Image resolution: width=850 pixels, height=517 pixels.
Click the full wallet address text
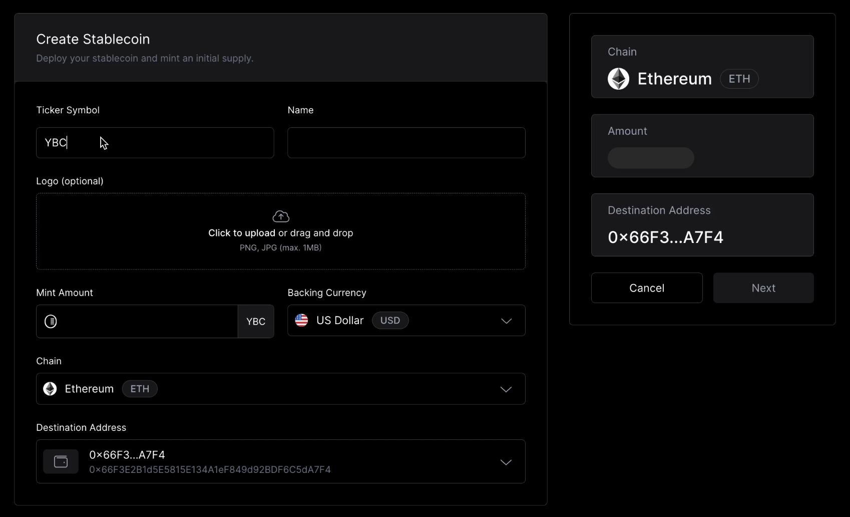210,470
